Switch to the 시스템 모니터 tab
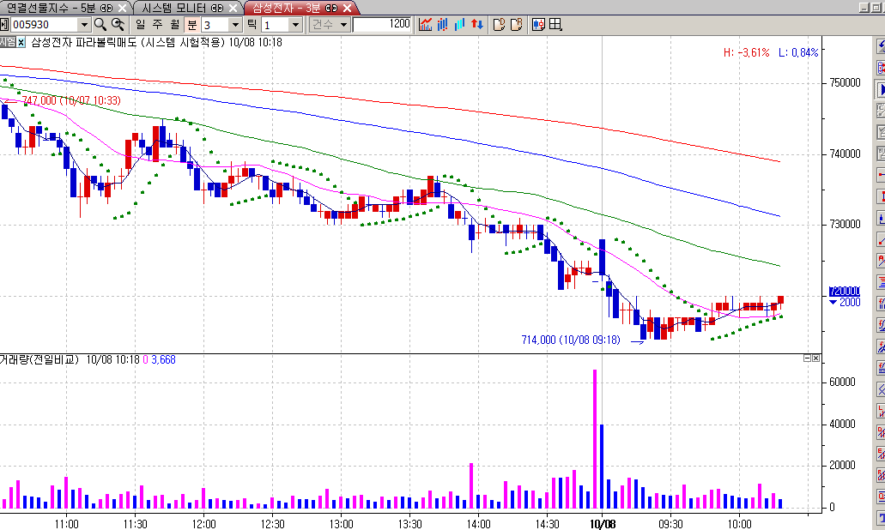 [x=181, y=7]
